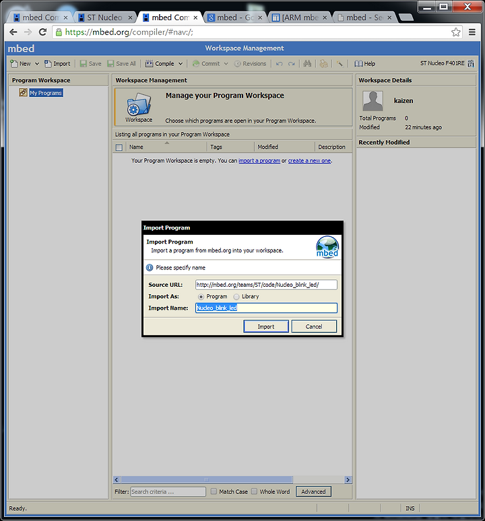Click the Redo arrow icon
This screenshot has width=485, height=521.
coord(292,63)
